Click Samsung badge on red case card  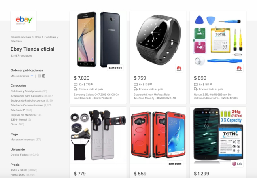coord(175,164)
